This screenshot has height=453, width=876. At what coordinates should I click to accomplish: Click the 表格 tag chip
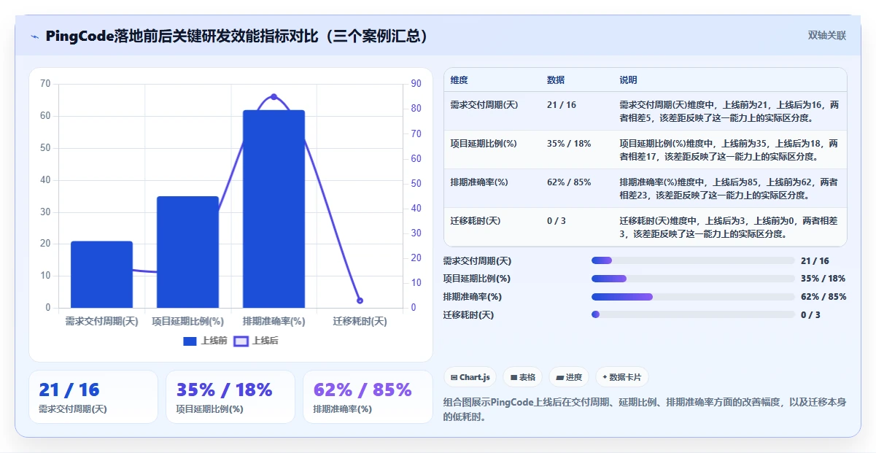coord(523,377)
